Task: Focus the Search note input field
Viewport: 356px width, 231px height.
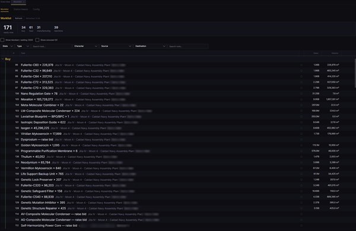Action: pos(188,46)
